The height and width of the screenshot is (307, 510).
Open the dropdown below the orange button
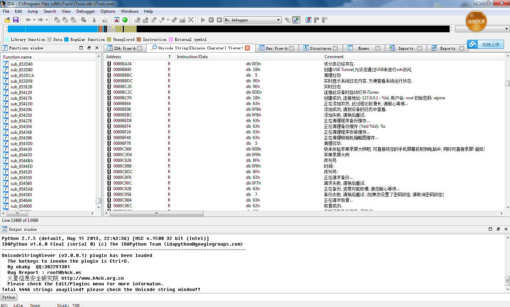[x=482, y=29]
